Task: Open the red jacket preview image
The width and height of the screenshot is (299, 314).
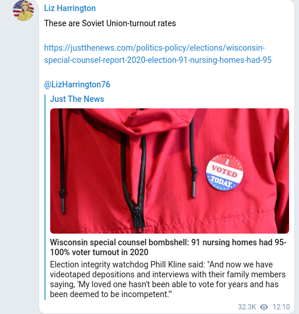Action: pos(170,171)
